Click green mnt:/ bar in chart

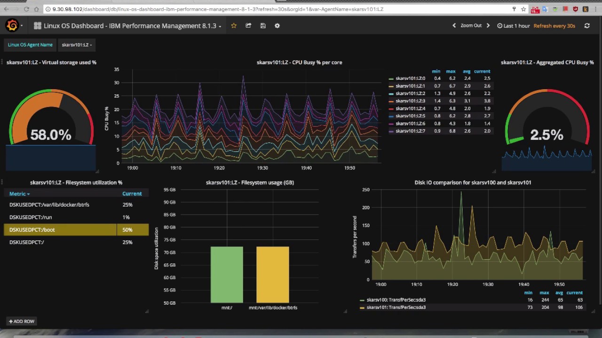[x=227, y=275]
